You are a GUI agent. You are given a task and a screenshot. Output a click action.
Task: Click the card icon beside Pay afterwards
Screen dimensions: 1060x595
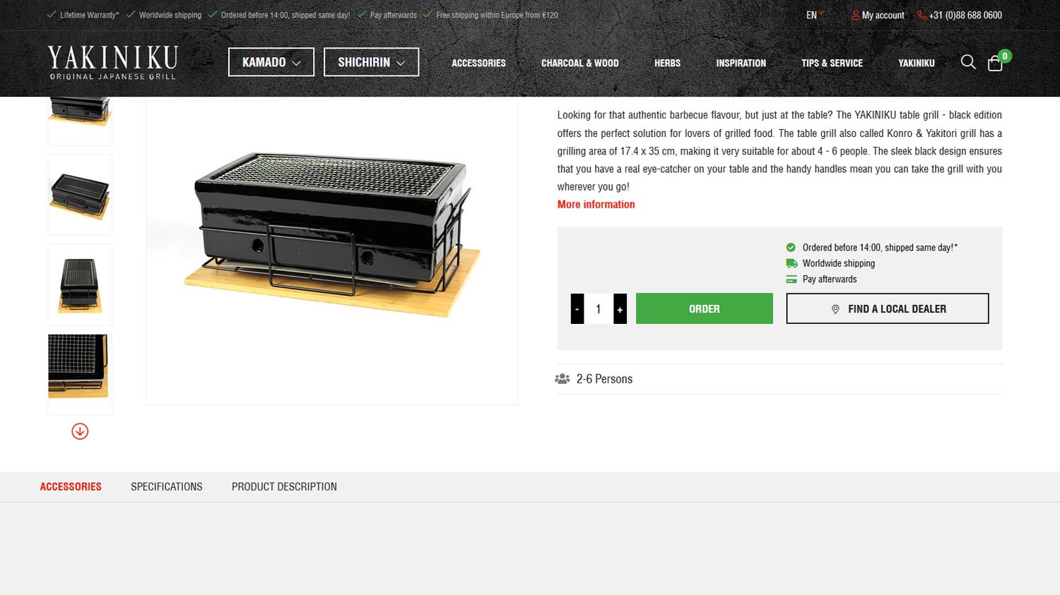[x=791, y=280]
